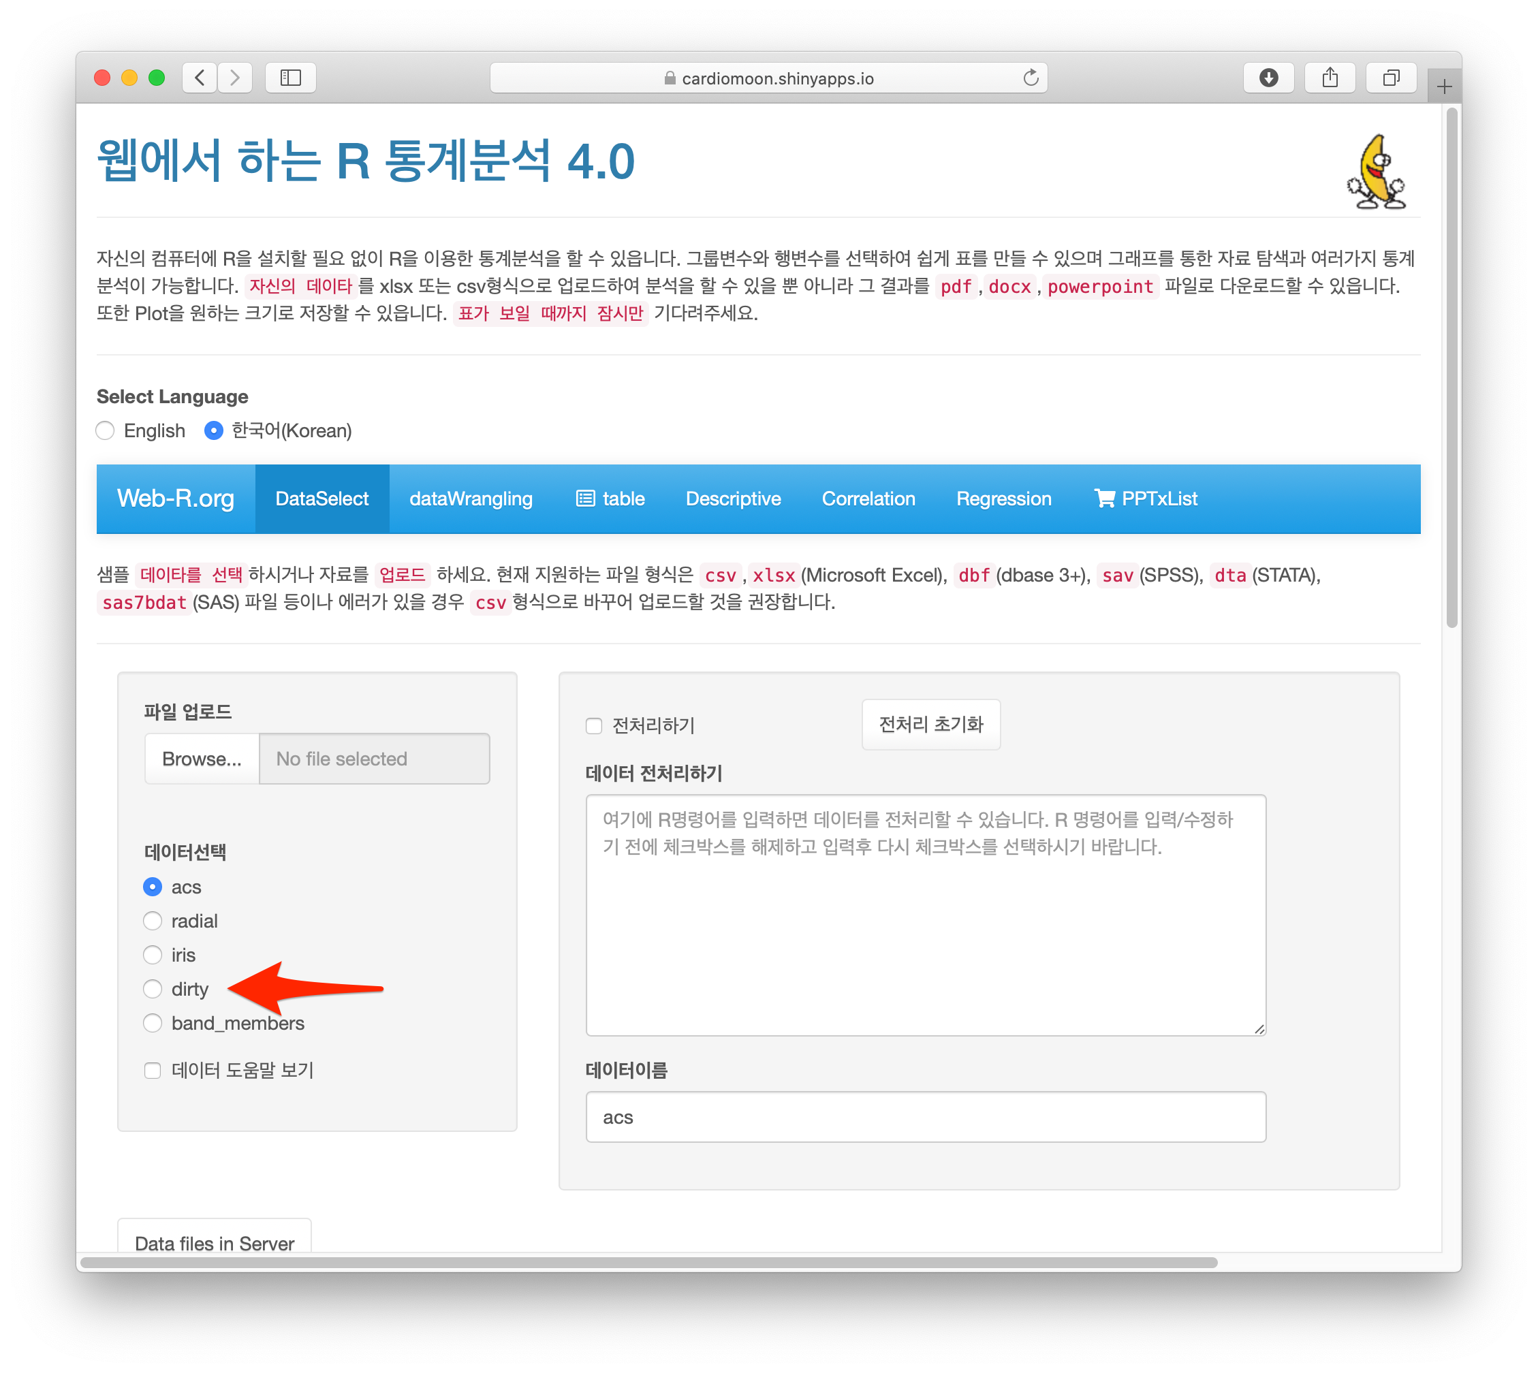Show all tabs overview icon
The height and width of the screenshot is (1373, 1538).
pos(1391,78)
